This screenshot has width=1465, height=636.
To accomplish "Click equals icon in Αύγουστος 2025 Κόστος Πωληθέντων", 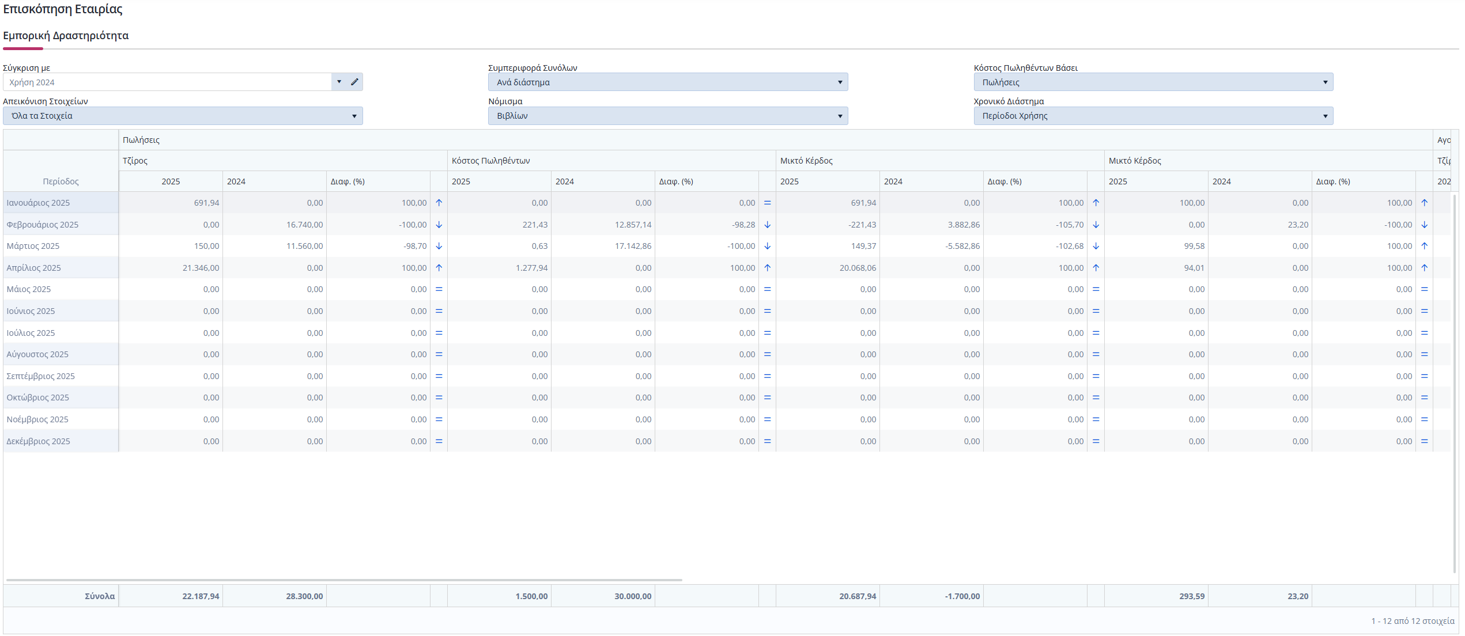I will coord(767,354).
